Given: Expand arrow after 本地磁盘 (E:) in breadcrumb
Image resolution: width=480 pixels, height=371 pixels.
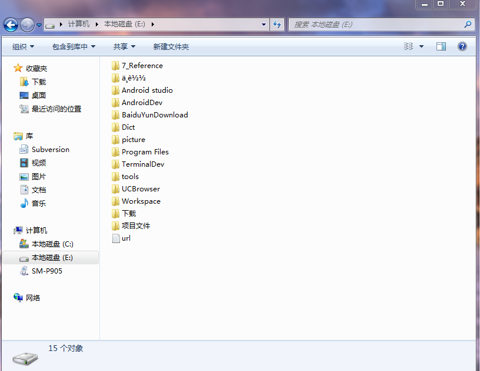Looking at the screenshot, I should [x=152, y=25].
